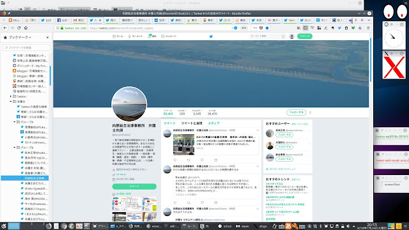List all tabs dropdown arrow
The image size is (409, 230).
pyautogui.click(x=369, y=20)
